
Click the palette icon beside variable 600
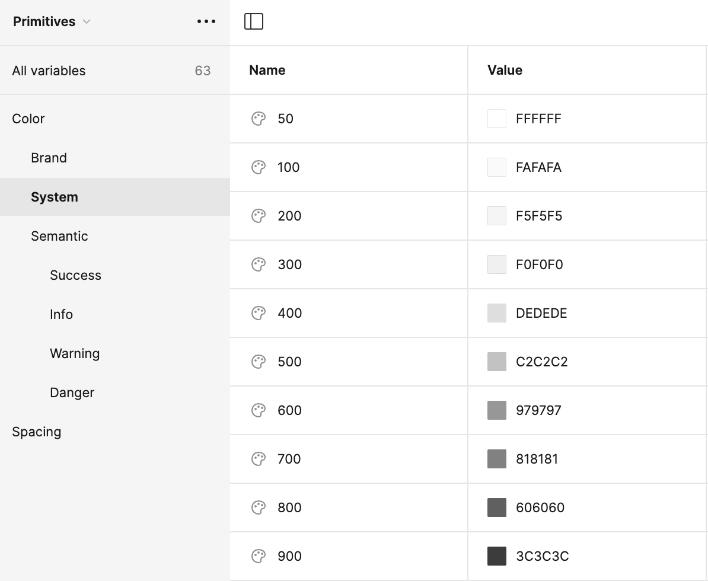(259, 410)
